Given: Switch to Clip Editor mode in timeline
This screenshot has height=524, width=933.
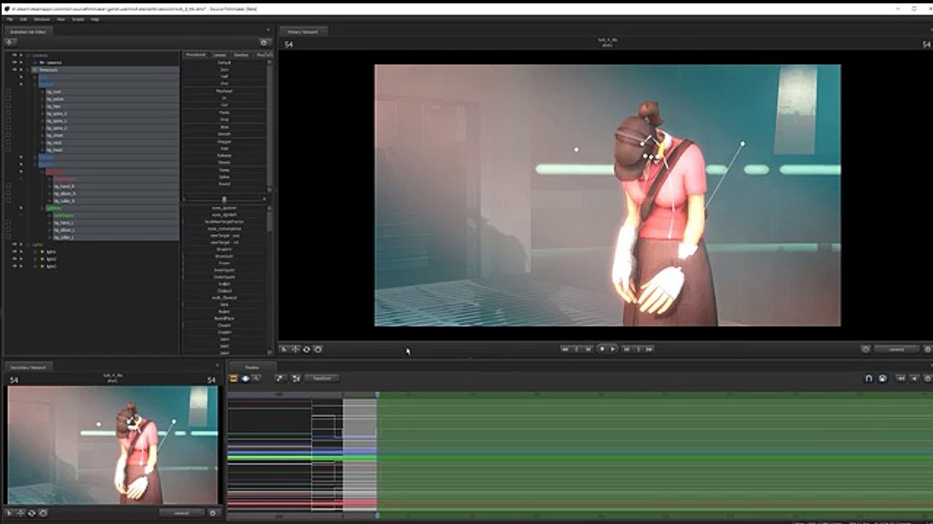Looking at the screenshot, I should 234,378.
